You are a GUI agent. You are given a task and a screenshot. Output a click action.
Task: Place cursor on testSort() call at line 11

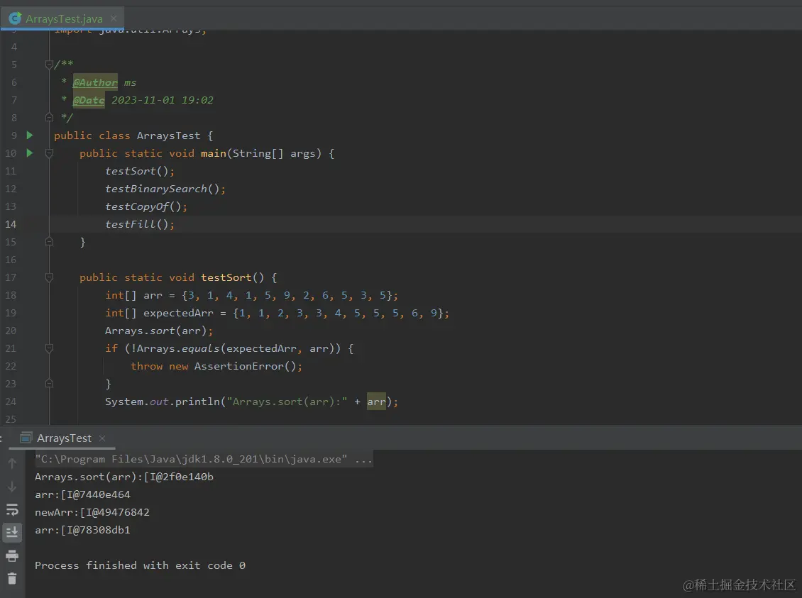pyautogui.click(x=140, y=171)
